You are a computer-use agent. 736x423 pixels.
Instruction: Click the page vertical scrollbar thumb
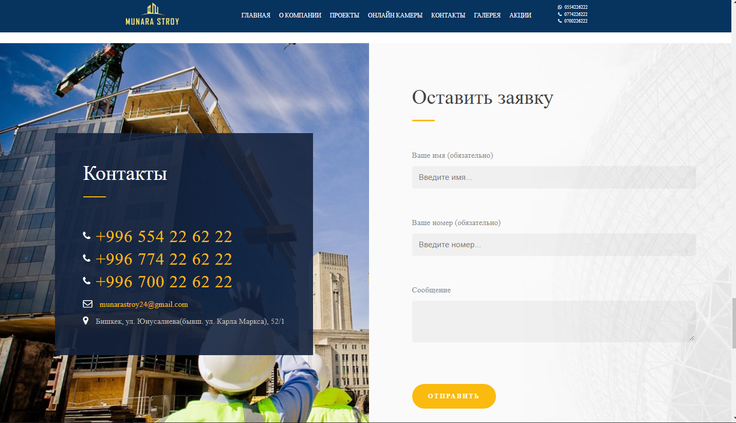point(733,323)
